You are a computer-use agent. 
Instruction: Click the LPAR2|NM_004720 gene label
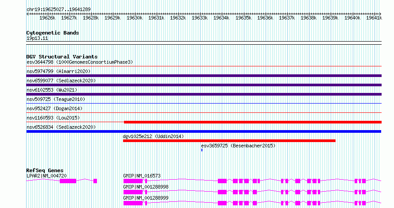tap(46, 176)
